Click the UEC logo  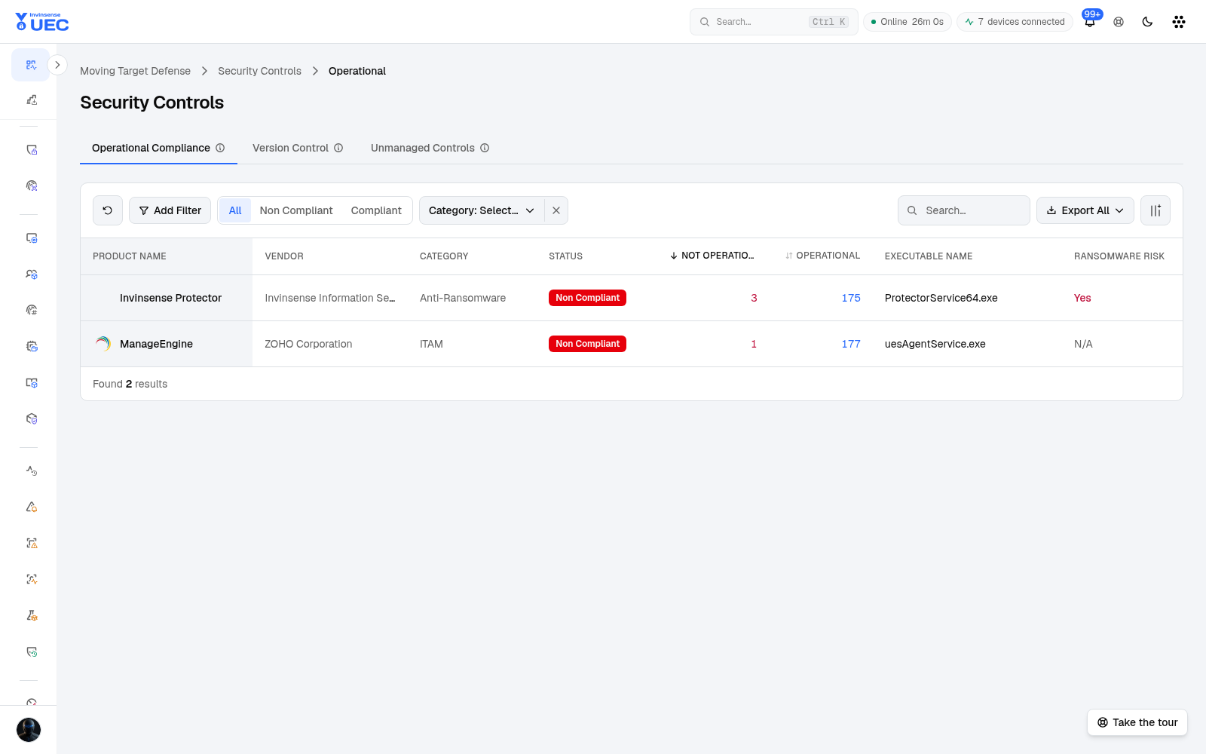42,22
